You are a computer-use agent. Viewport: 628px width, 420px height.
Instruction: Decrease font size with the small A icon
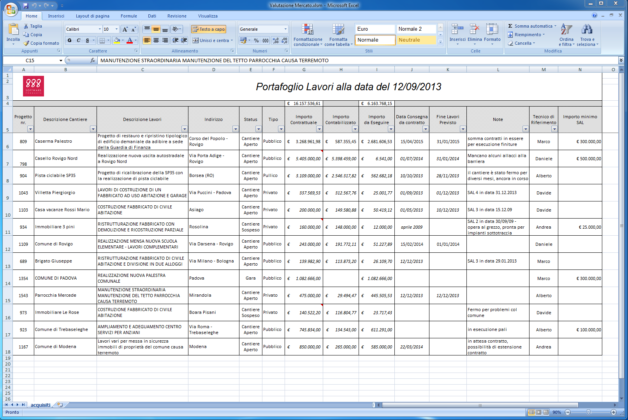click(134, 29)
